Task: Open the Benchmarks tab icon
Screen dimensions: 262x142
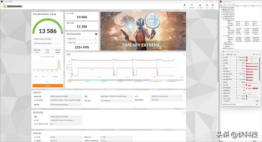Action: (x=192, y=6)
